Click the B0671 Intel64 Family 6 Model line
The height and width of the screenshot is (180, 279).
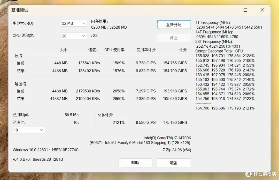tap(140, 143)
